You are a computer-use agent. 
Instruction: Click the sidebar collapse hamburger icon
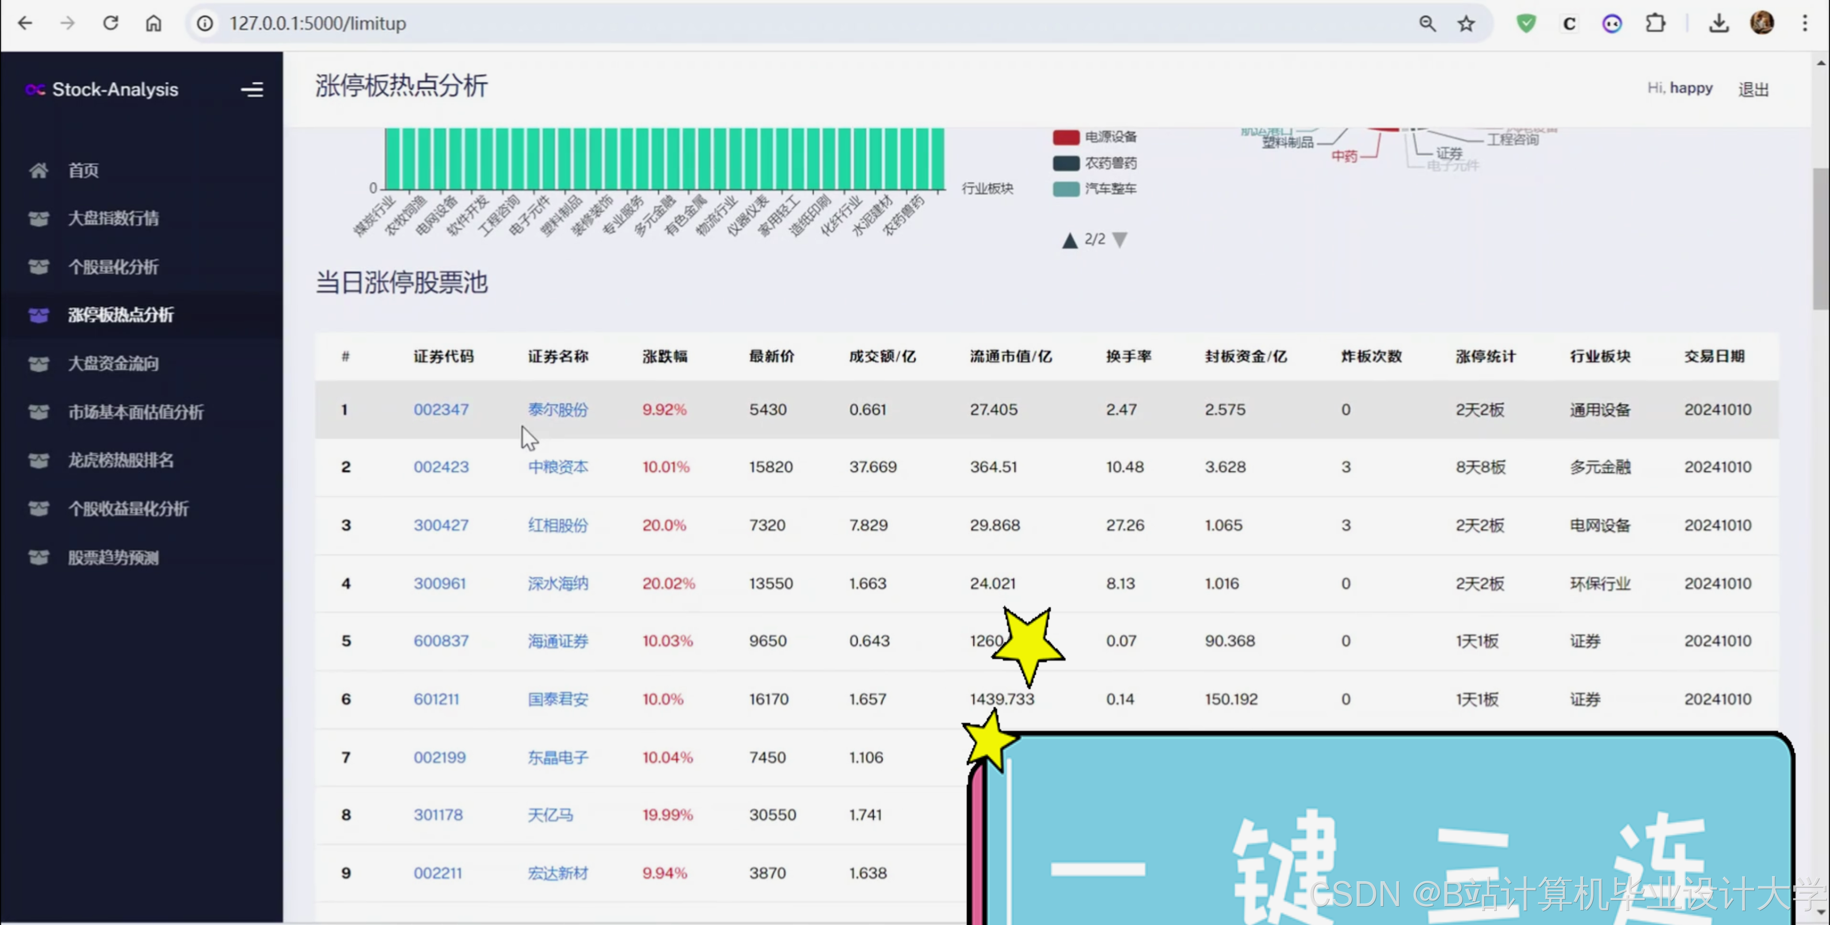click(x=251, y=90)
